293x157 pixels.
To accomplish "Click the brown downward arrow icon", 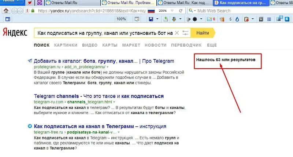I will 174,19.
